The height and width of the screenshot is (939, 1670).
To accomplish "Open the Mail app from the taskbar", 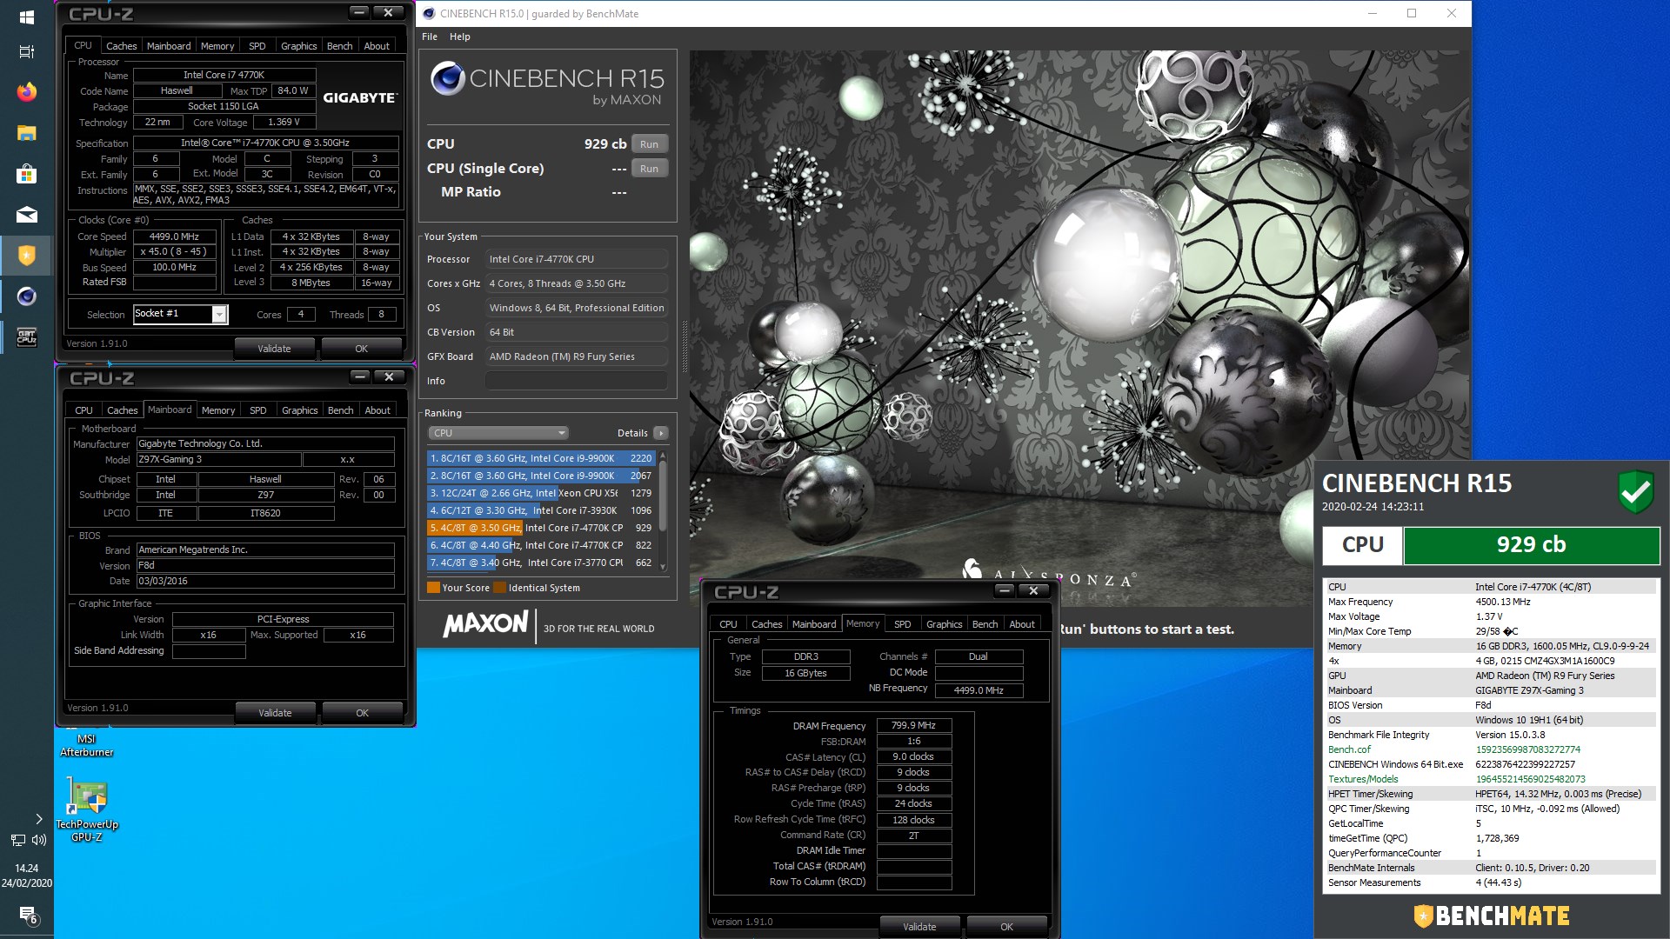I will click(26, 215).
